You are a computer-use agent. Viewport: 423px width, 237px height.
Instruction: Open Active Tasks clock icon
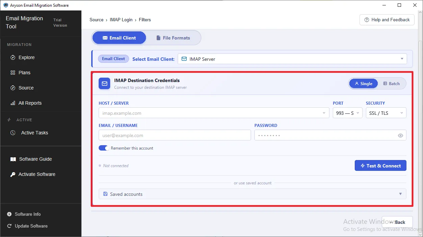13,133
